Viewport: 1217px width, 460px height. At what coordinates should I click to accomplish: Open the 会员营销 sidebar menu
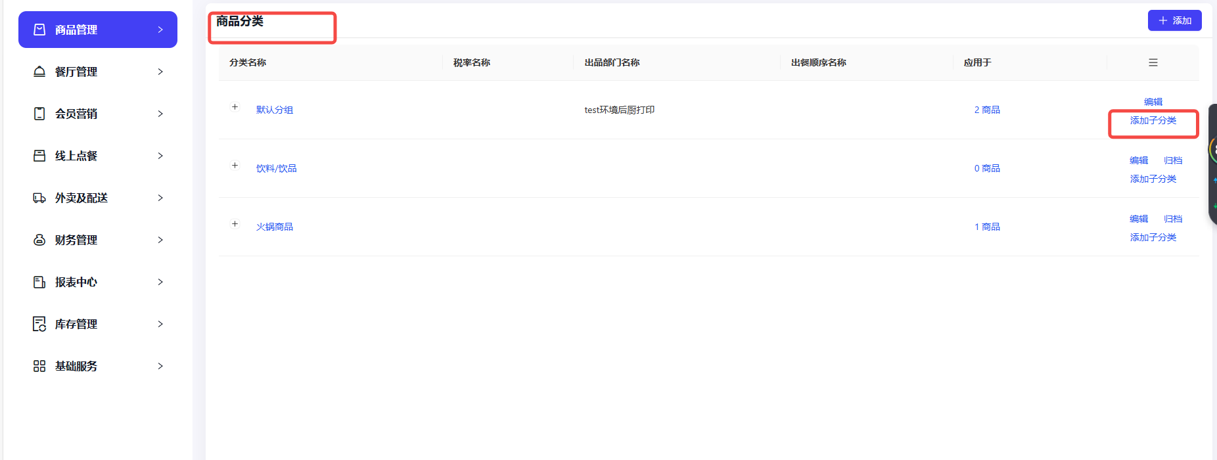coord(98,114)
